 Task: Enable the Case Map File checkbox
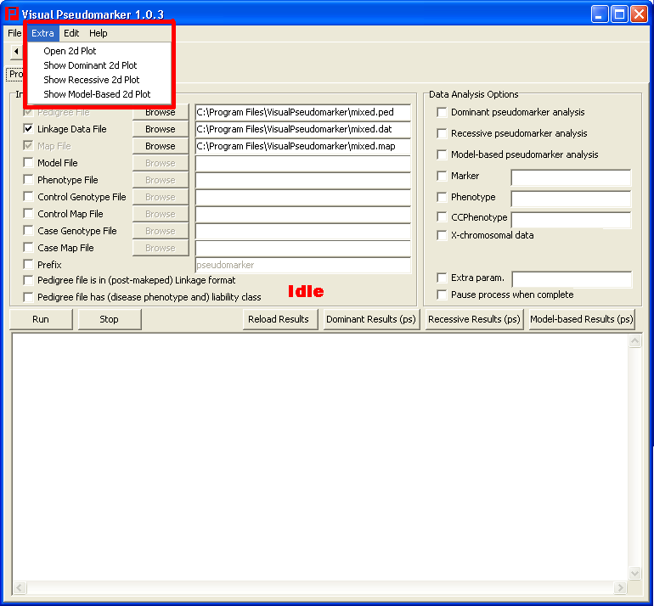click(28, 248)
